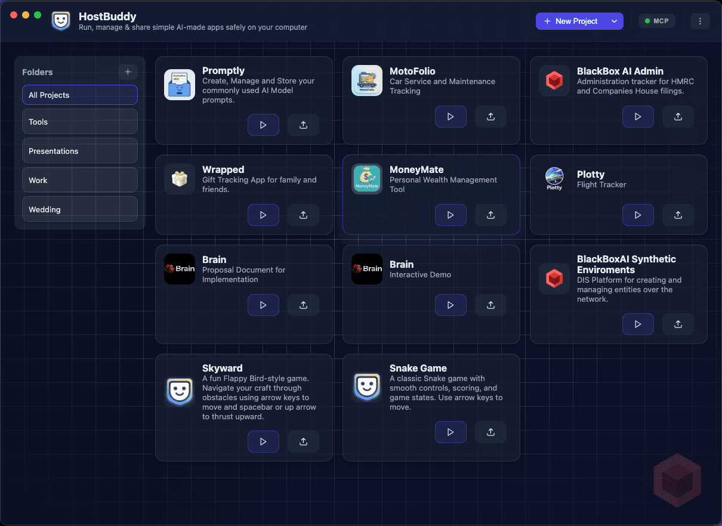Share BlackBoxAI Synthetic Enviroments project
722x526 pixels.
pyautogui.click(x=678, y=324)
